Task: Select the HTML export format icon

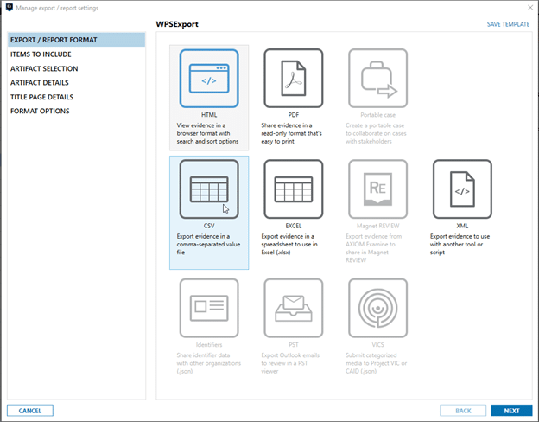Action: [x=209, y=79]
